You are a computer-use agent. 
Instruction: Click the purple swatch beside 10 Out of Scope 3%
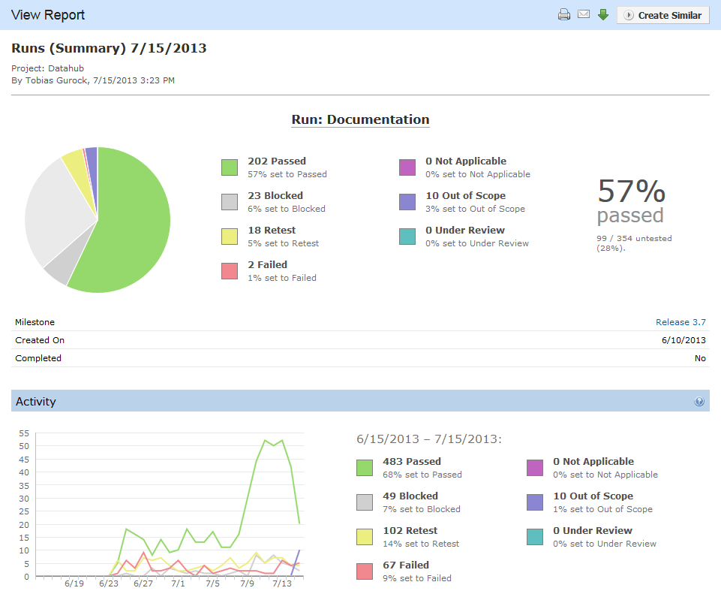pyautogui.click(x=407, y=202)
